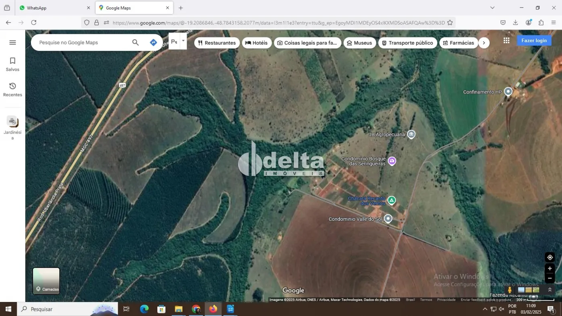Image resolution: width=562 pixels, height=316 pixels.
Task: Zoom out of the map
Action: [550, 278]
